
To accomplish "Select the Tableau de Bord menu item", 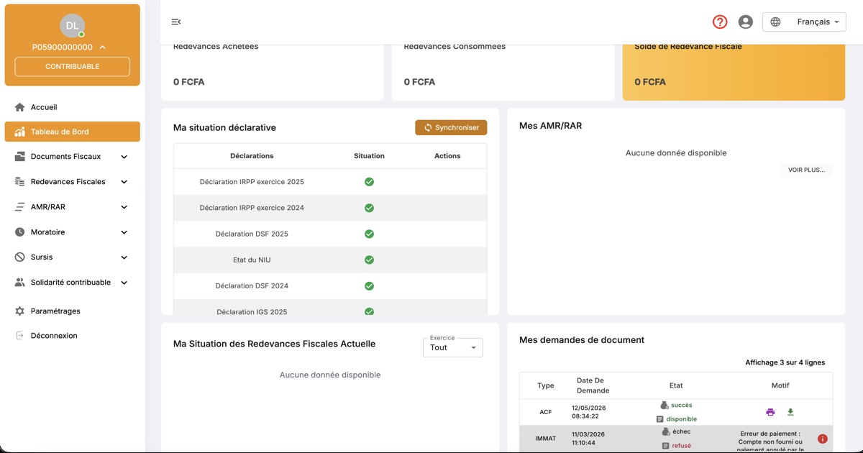I will pos(72,132).
